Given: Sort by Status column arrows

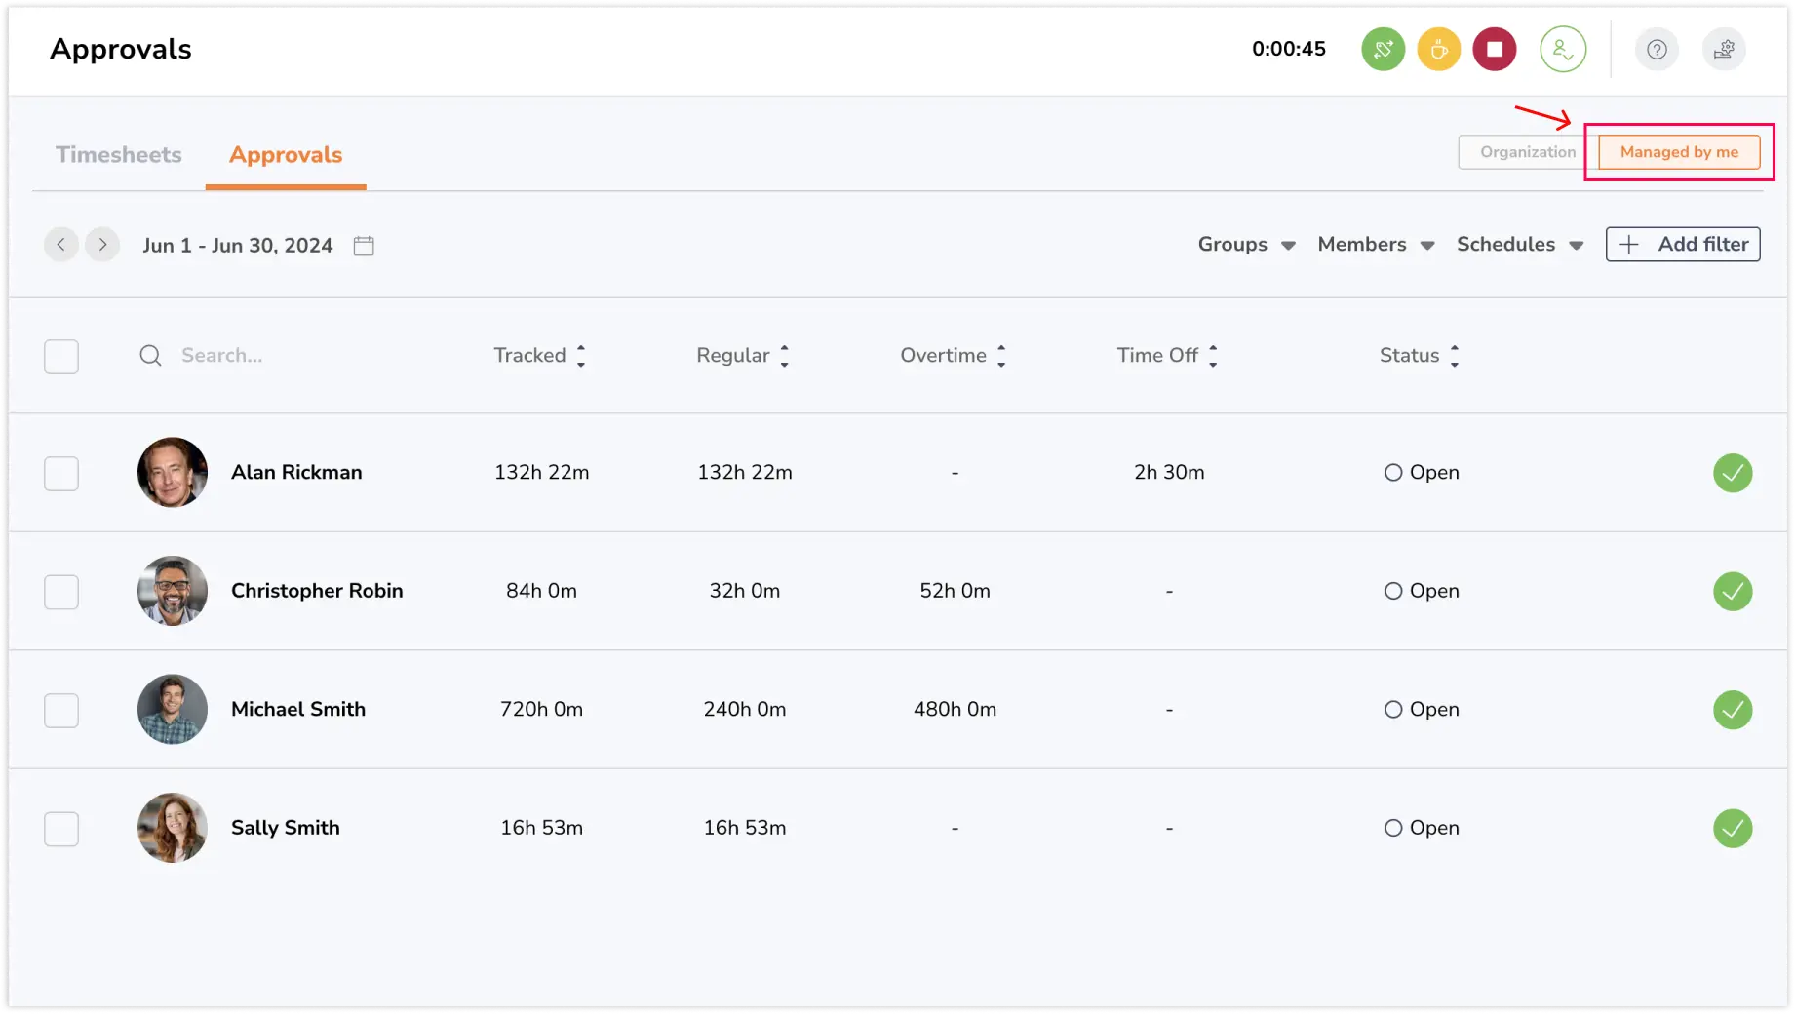Looking at the screenshot, I should coord(1455,356).
